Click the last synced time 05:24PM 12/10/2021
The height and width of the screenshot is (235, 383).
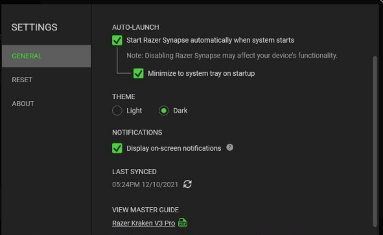[145, 185]
